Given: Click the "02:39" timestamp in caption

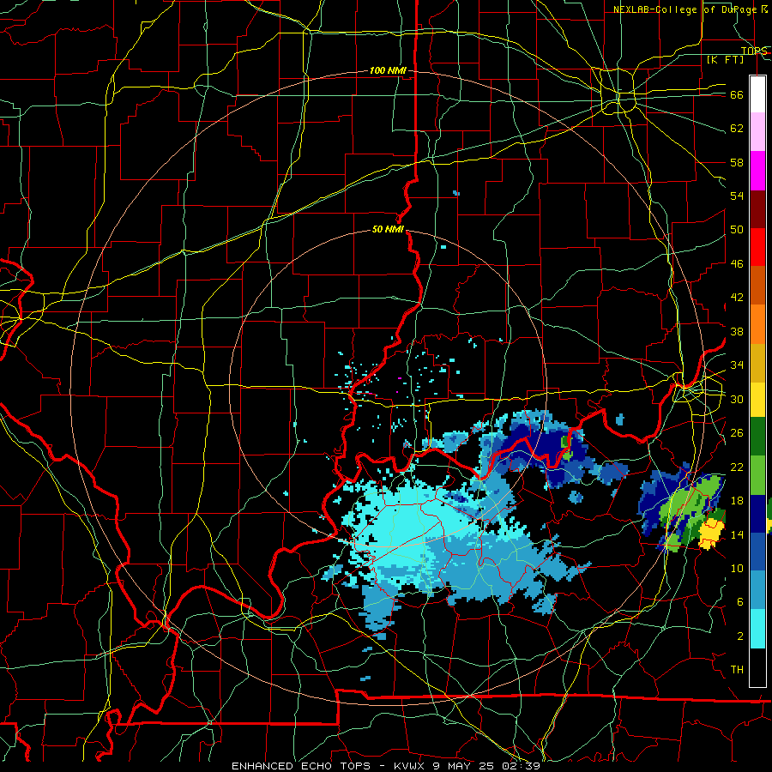Looking at the screenshot, I should click(x=521, y=766).
